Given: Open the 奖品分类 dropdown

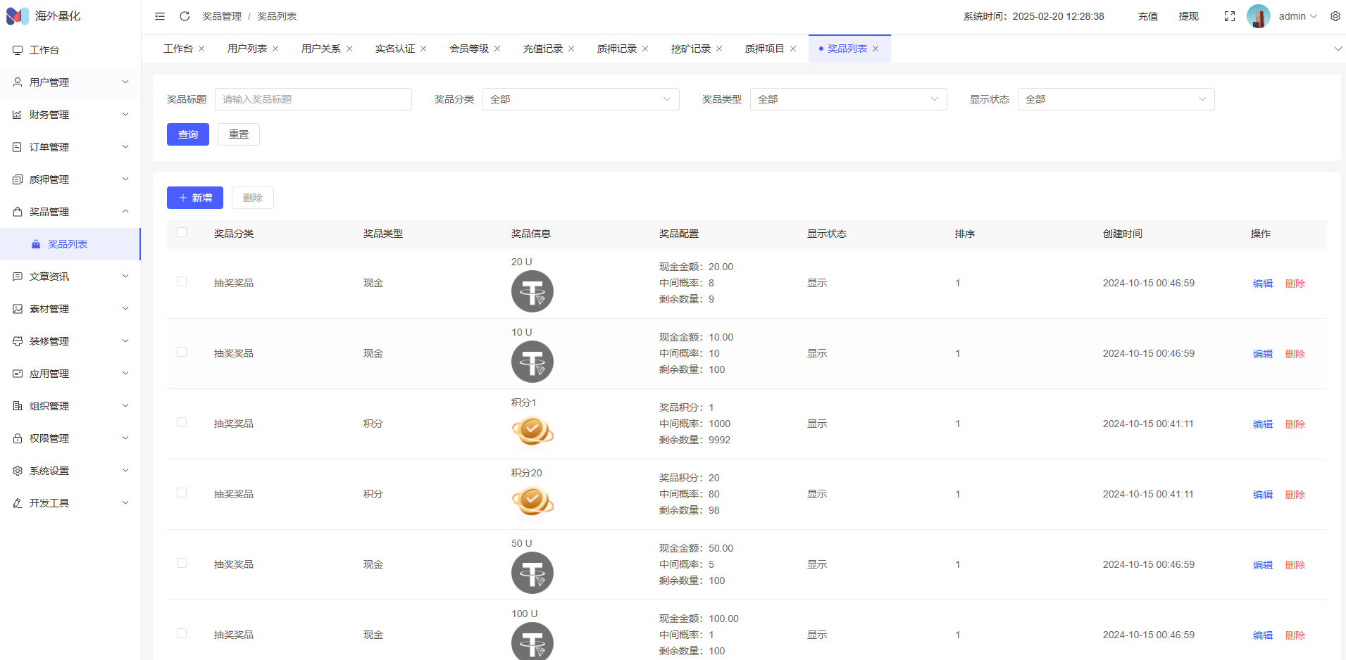Looking at the screenshot, I should (x=580, y=99).
